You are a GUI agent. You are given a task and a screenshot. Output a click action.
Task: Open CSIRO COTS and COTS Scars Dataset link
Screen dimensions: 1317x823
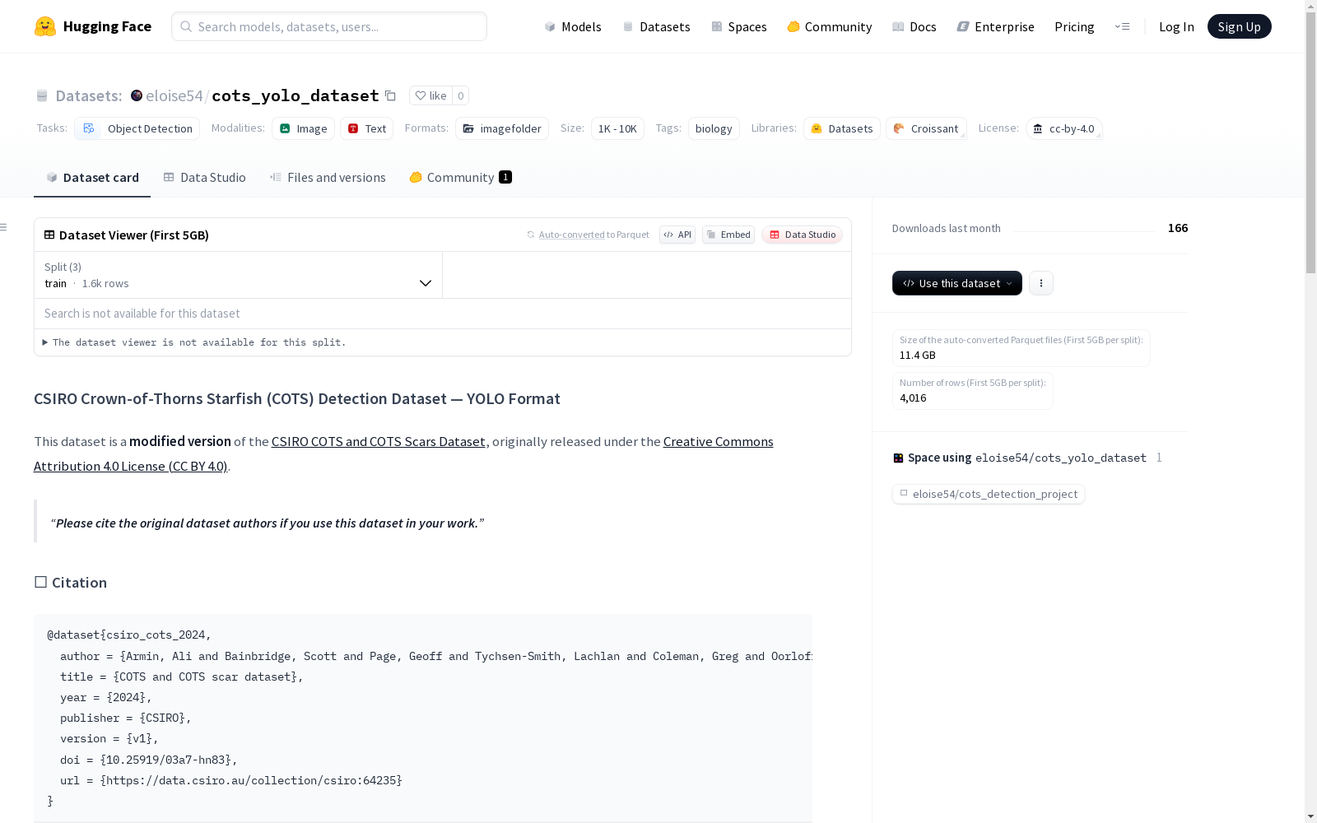point(379,441)
